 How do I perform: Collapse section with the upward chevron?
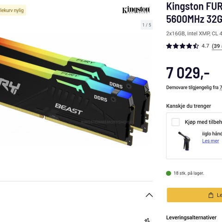tap(149, 195)
